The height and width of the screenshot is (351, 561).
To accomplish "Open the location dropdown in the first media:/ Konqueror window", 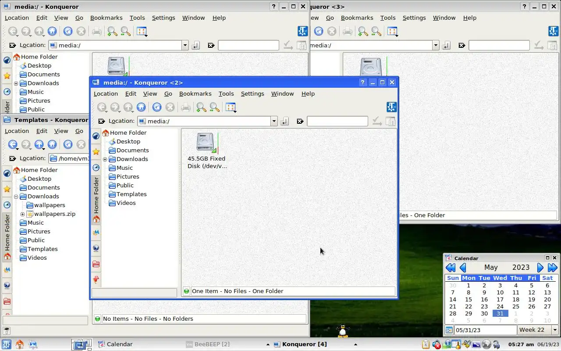I will tap(185, 45).
